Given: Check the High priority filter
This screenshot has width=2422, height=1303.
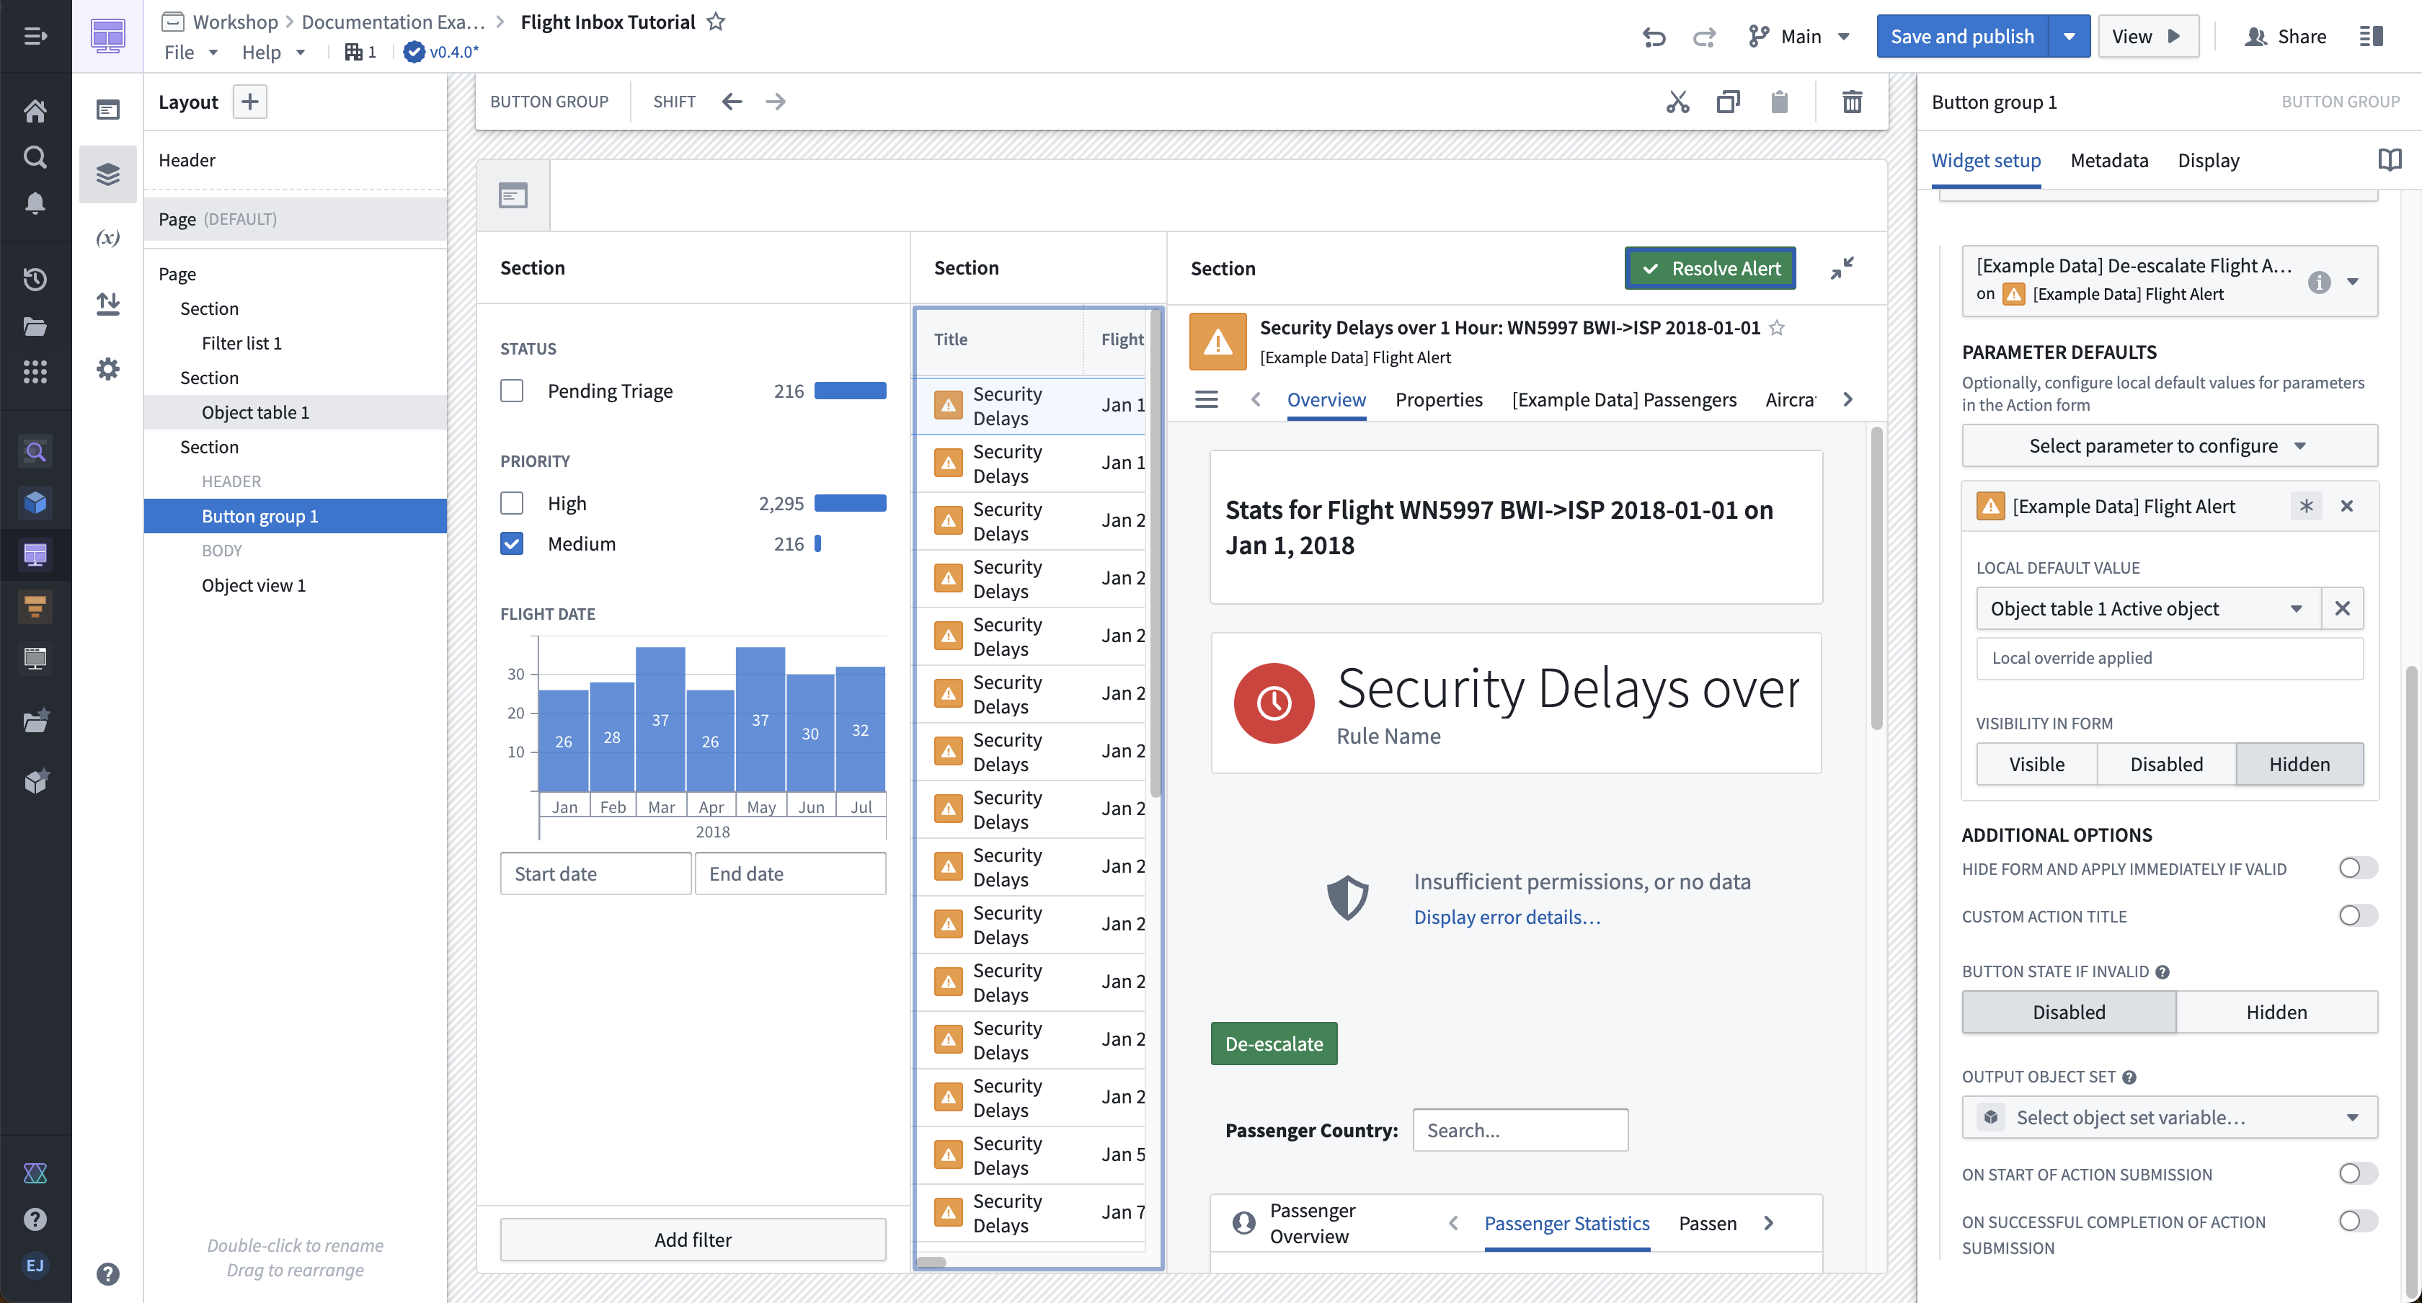Looking at the screenshot, I should (512, 503).
